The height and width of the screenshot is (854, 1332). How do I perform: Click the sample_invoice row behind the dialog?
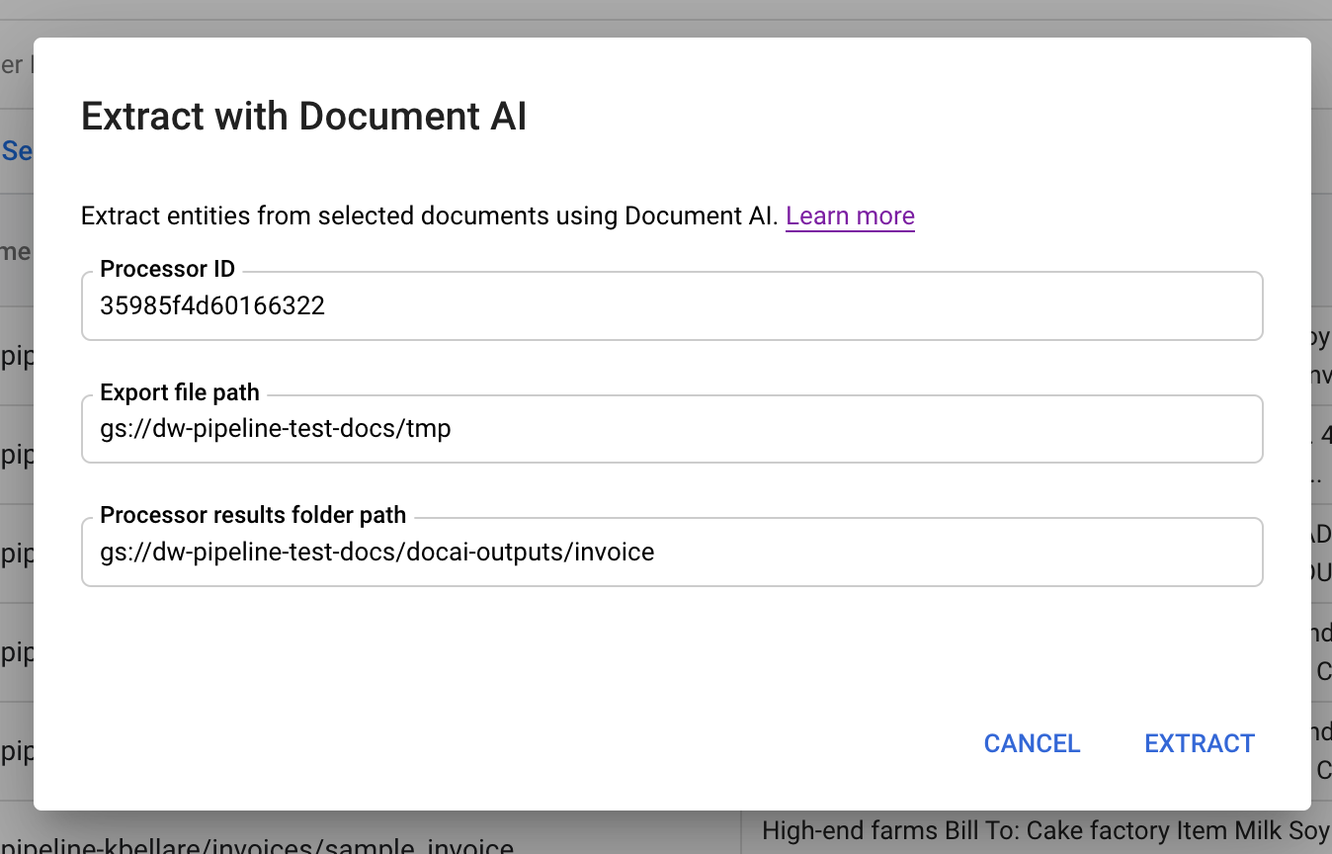pos(257,845)
